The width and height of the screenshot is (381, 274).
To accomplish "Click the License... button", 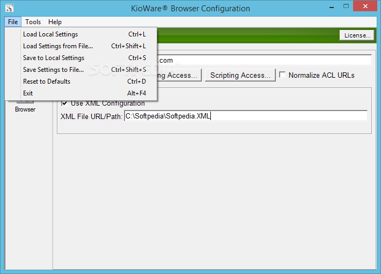I will [357, 35].
